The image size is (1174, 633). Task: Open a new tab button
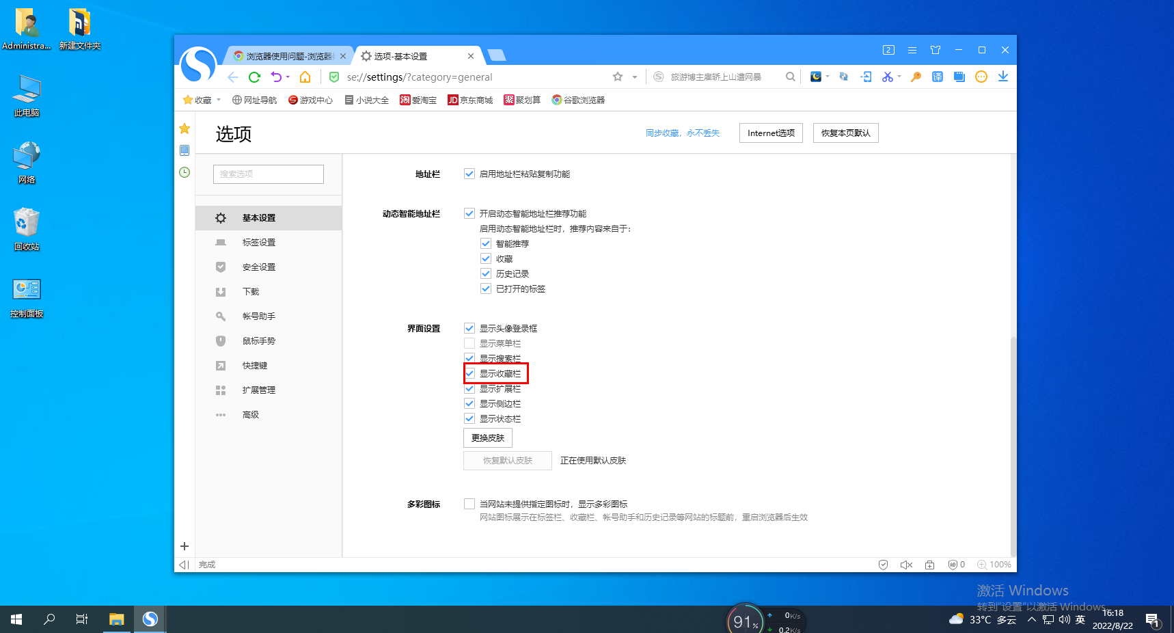(497, 55)
